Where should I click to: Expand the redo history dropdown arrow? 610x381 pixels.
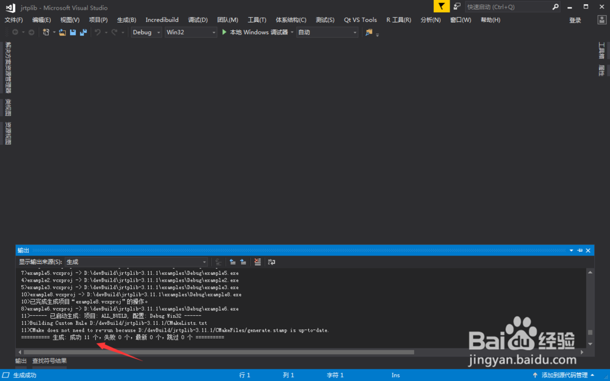pos(123,32)
